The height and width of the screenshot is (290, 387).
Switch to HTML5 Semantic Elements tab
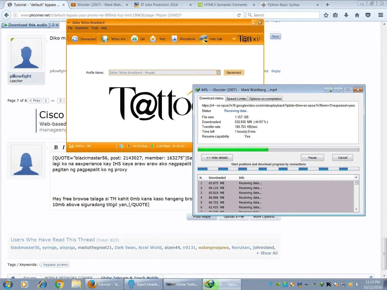click(225, 5)
